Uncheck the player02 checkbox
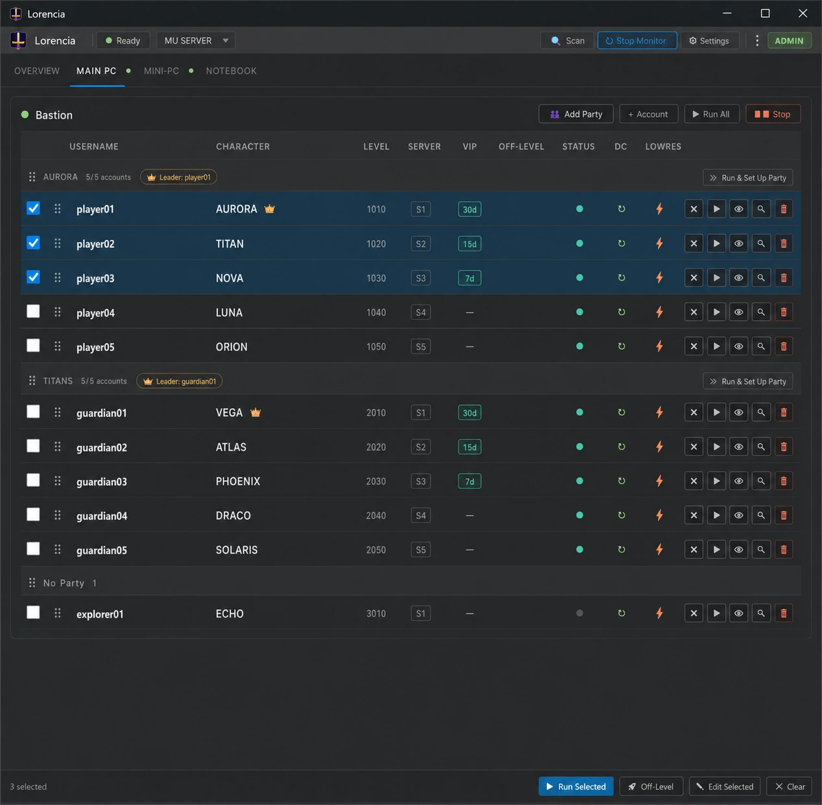The width and height of the screenshot is (822, 805). [33, 243]
